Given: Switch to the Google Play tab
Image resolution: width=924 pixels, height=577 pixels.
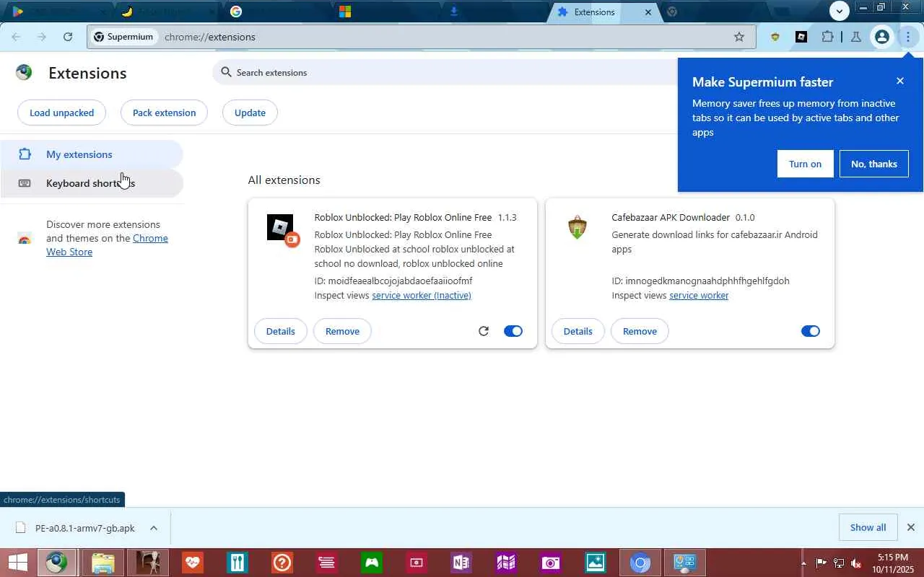Looking at the screenshot, I should point(58,12).
